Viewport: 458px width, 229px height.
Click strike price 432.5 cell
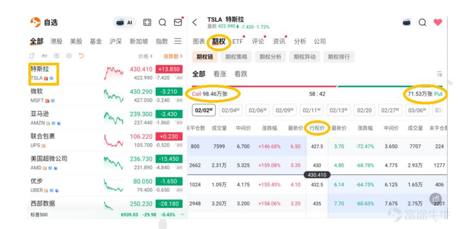317,185
